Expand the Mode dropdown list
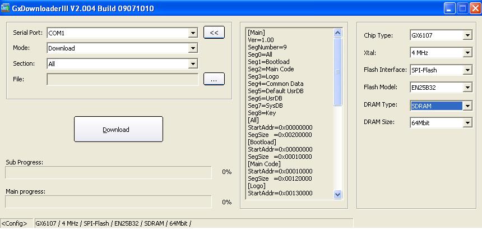The image size is (482, 229). tap(193, 48)
